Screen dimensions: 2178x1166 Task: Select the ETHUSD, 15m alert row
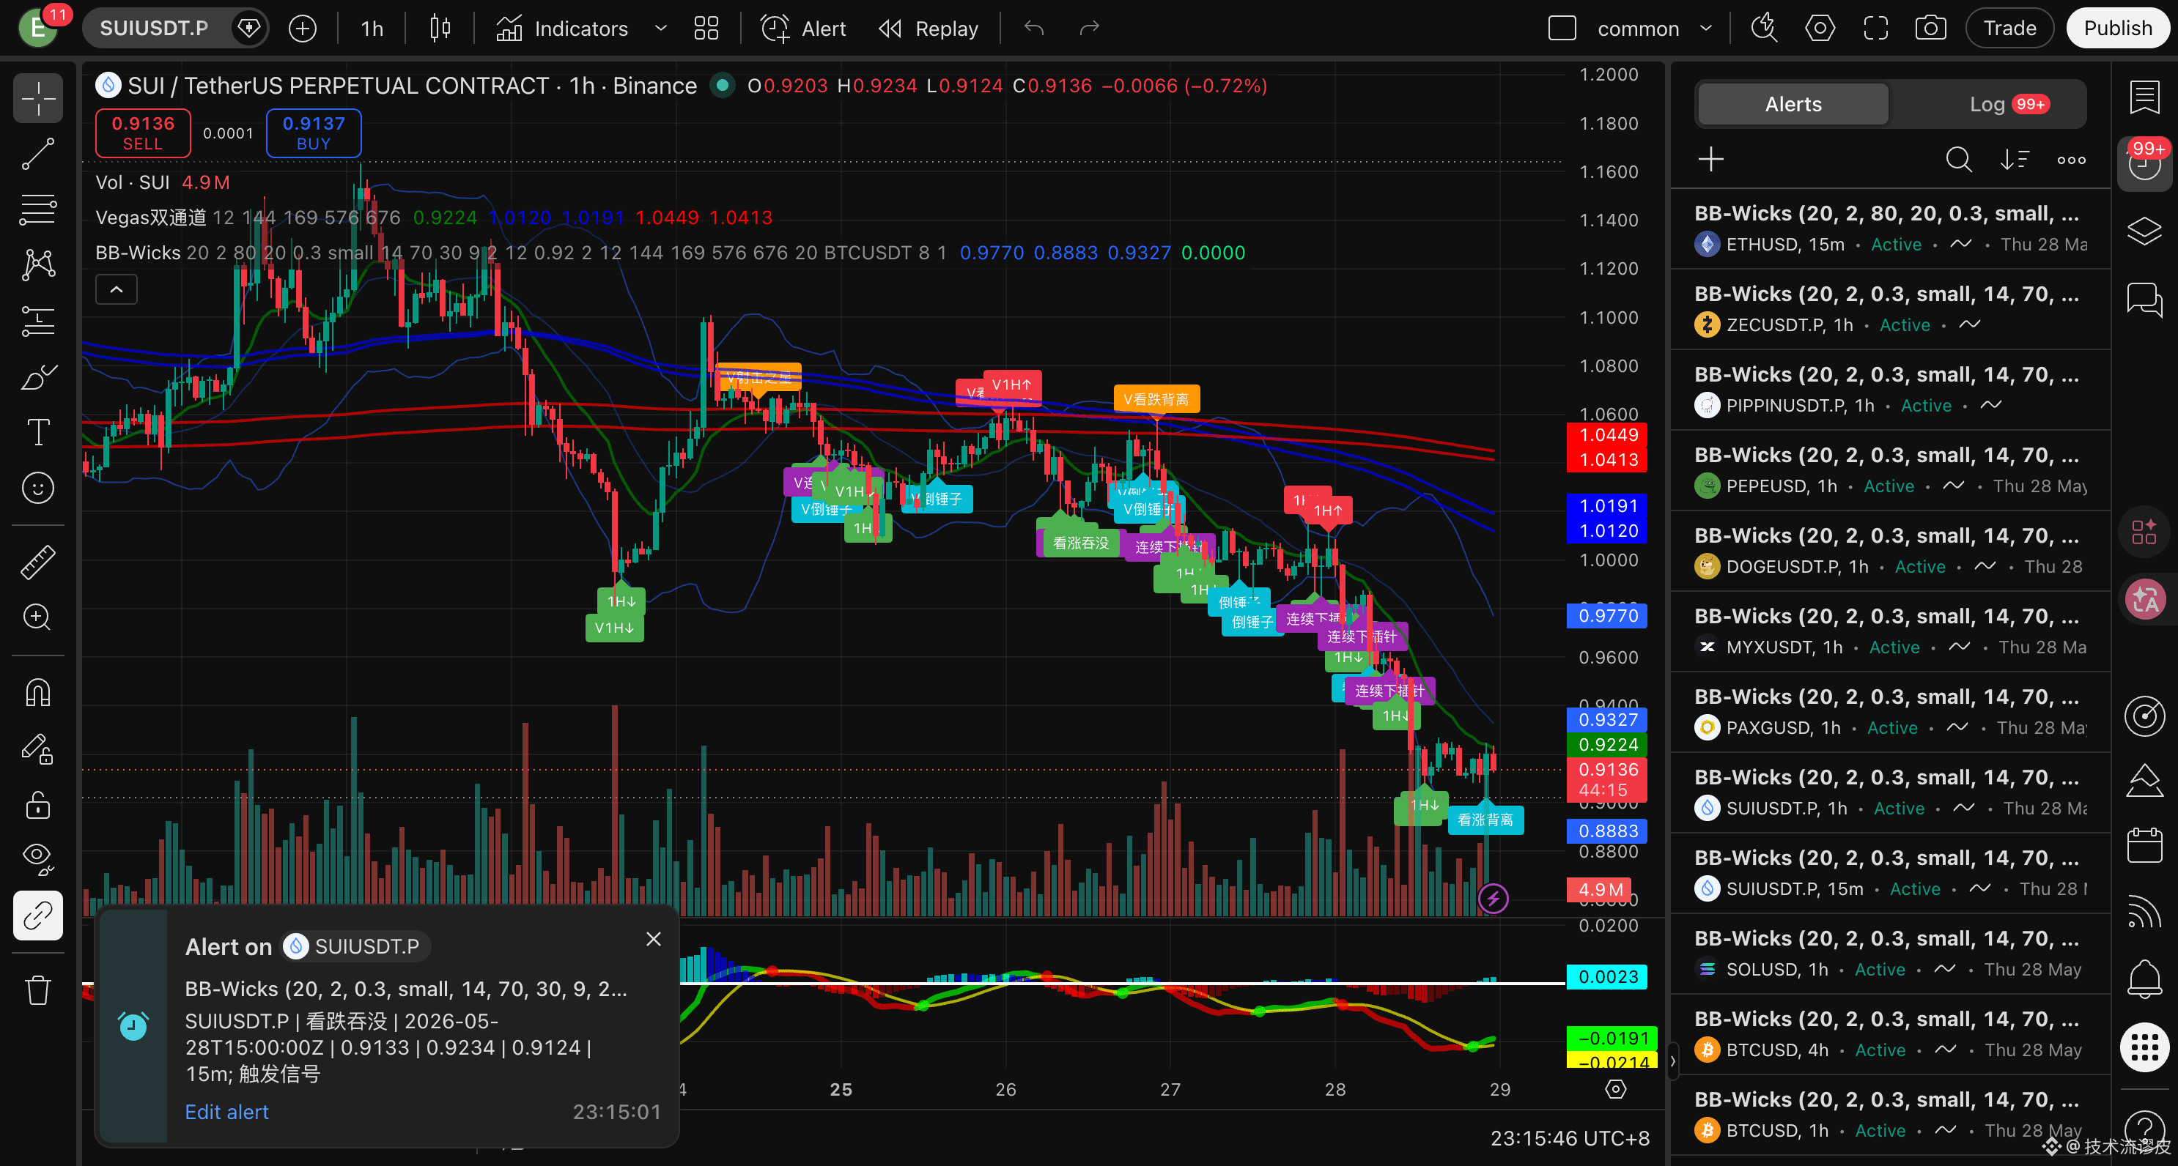click(1891, 229)
